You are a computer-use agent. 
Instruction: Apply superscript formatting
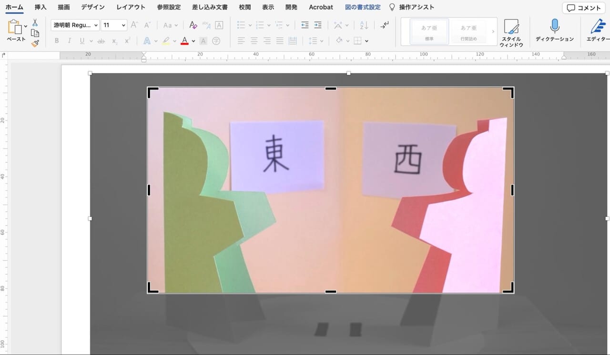127,40
